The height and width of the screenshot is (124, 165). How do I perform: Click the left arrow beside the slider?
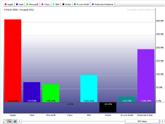[x=20, y=121]
